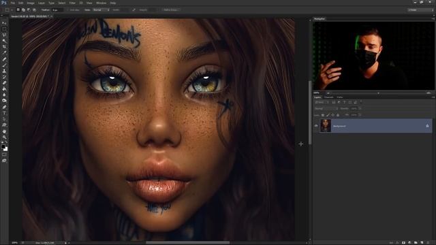436x245 pixels.
Task: Select the Spot Healing Brush tool
Action: pos(4,59)
